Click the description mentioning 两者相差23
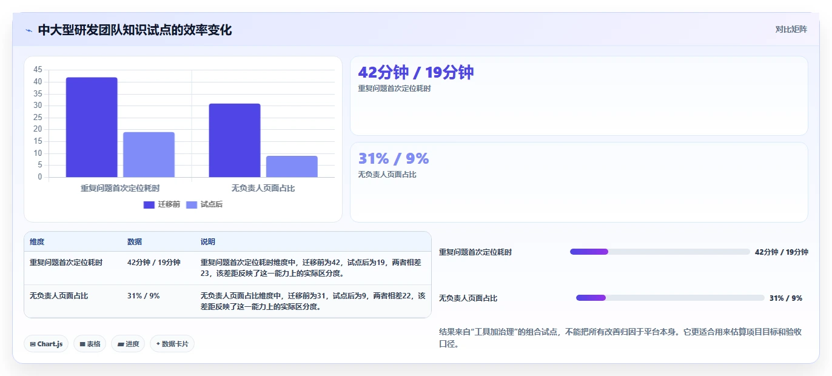The width and height of the screenshot is (832, 376). [311, 268]
